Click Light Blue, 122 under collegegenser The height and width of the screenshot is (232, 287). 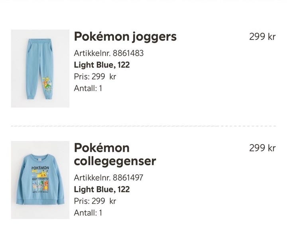pos(102,189)
